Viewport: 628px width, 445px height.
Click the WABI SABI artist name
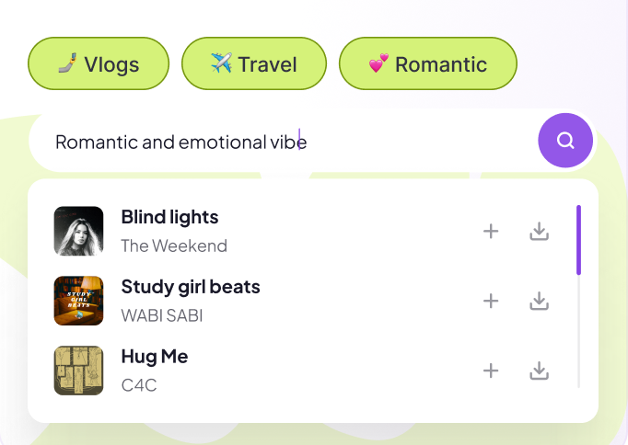tap(162, 315)
